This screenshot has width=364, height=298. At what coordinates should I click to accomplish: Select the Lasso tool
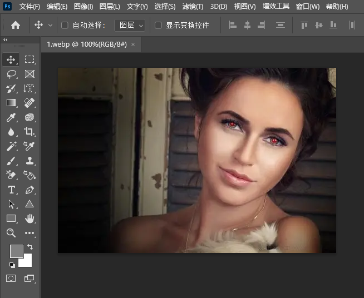click(x=11, y=74)
